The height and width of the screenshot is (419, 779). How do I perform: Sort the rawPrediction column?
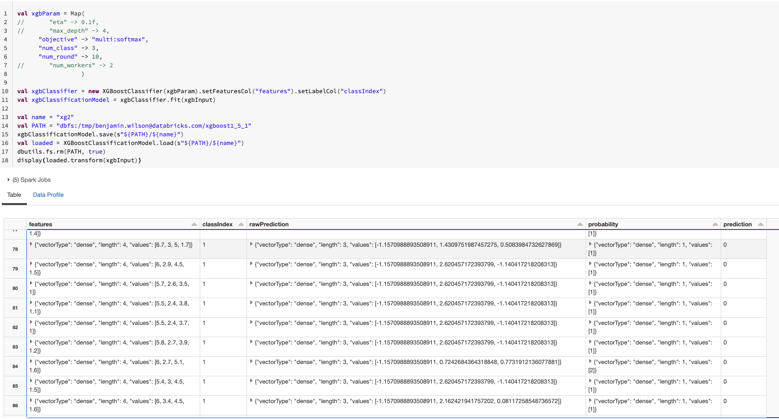579,224
